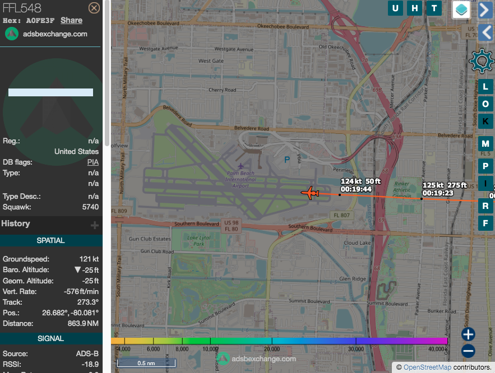Select the Baro. Altitude value -25 ft
The width and height of the screenshot is (495, 373).
click(x=90, y=270)
